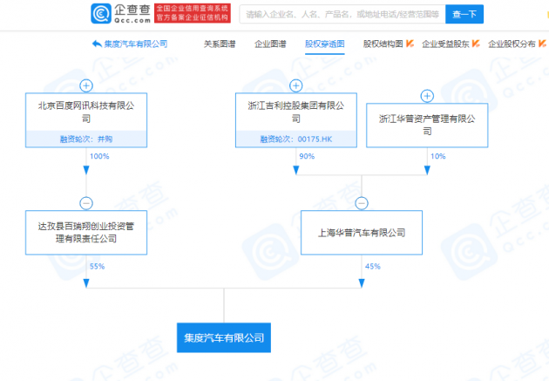Collapse node above 上海华普汽车有限公司
Screen dimensions: 549x381
[362, 203]
